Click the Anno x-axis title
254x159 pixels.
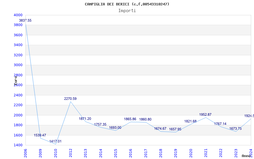(x=246, y=156)
